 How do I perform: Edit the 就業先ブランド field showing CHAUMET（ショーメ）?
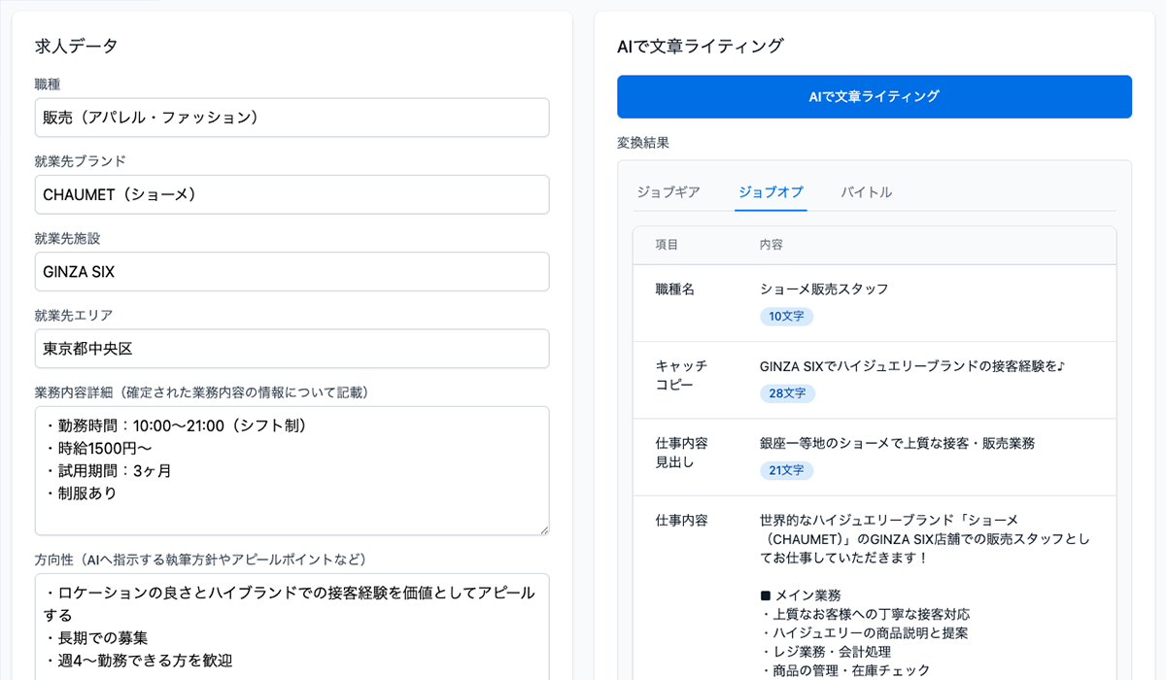(x=291, y=194)
